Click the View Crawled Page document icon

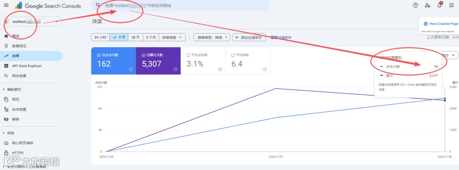coord(425,24)
